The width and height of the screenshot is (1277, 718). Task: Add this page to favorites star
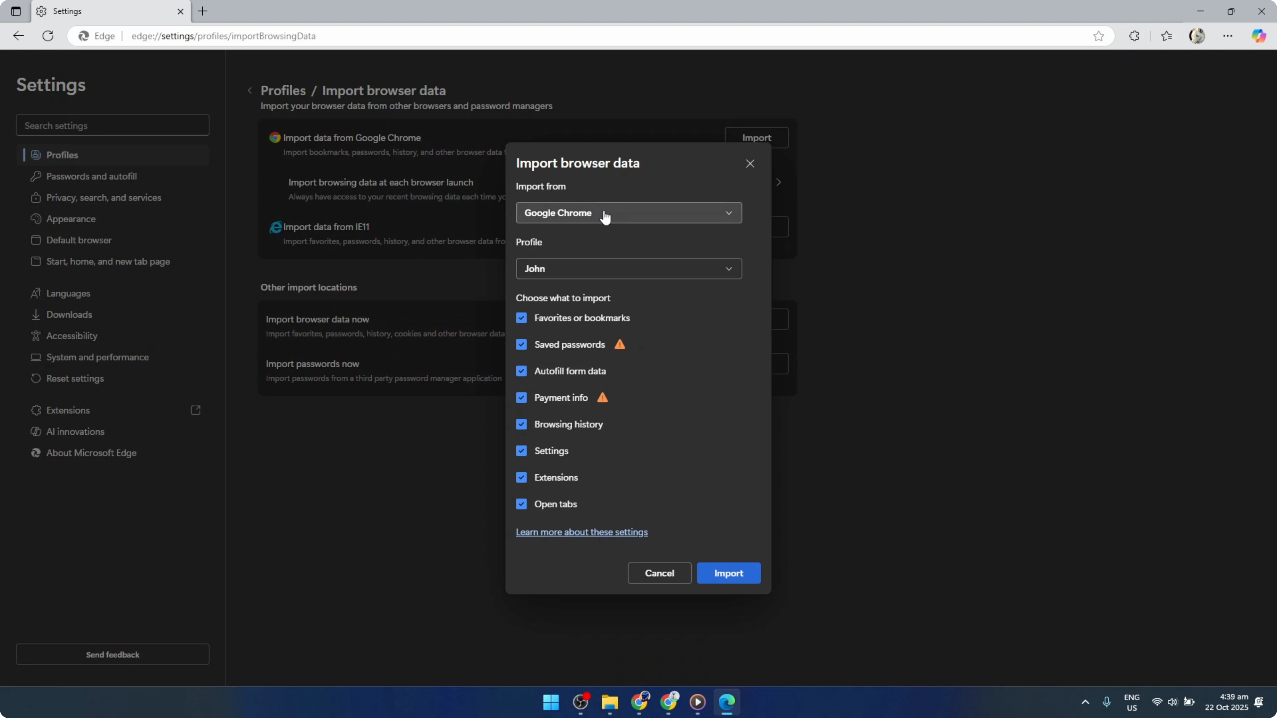1099,36
